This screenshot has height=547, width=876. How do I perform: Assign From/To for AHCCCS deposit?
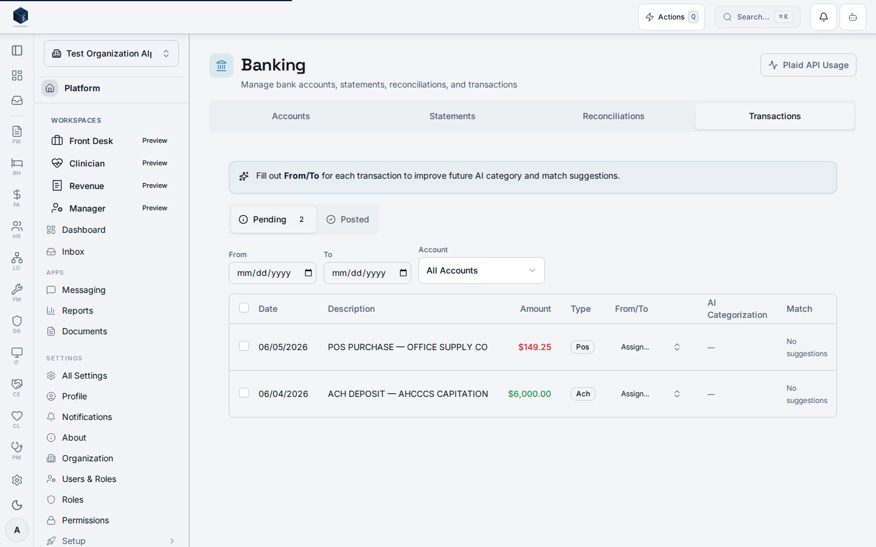click(x=650, y=394)
